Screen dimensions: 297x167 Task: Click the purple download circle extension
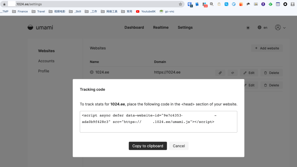pyautogui.click(x=263, y=4)
